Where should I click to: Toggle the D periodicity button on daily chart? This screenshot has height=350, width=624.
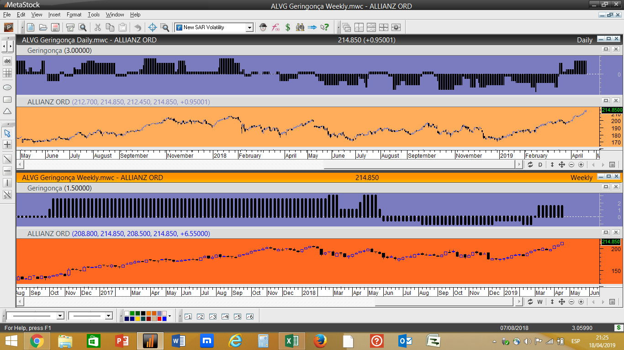(x=540, y=165)
